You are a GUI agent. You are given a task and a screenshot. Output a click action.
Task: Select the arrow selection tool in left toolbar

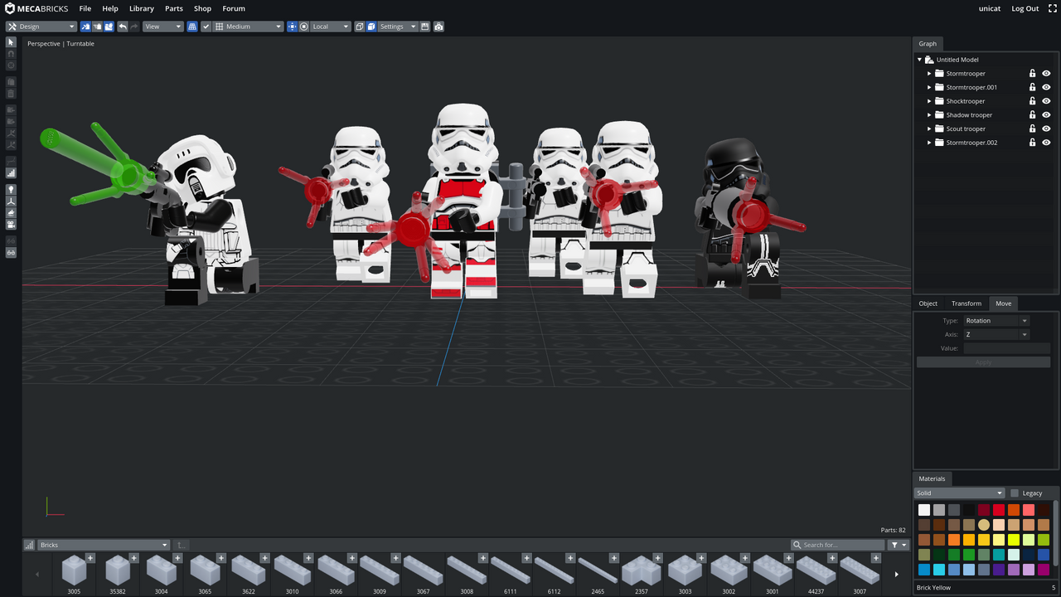tap(11, 42)
